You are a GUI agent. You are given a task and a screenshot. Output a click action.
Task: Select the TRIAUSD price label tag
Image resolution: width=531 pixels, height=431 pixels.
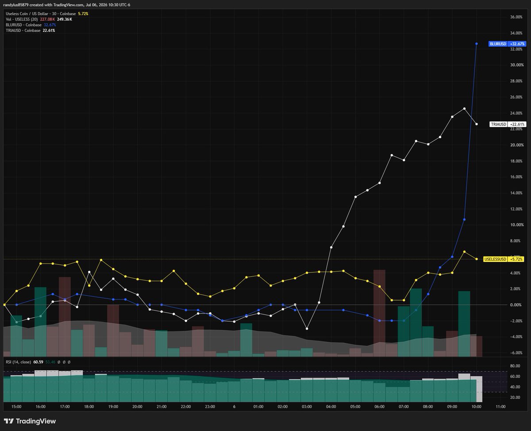coord(498,125)
